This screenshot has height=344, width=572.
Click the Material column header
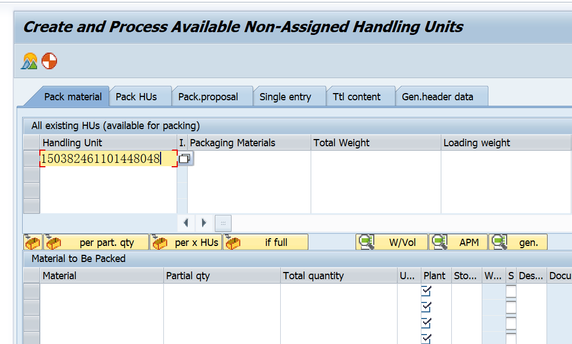pyautogui.click(x=101, y=276)
